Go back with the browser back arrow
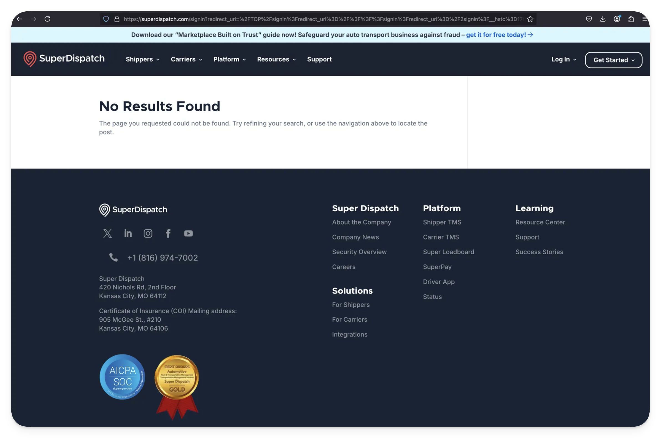 click(x=19, y=19)
